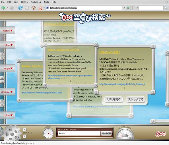Expand the bottom lolcats history tab
Viewport: 169px width, 145px height.
(8, 115)
